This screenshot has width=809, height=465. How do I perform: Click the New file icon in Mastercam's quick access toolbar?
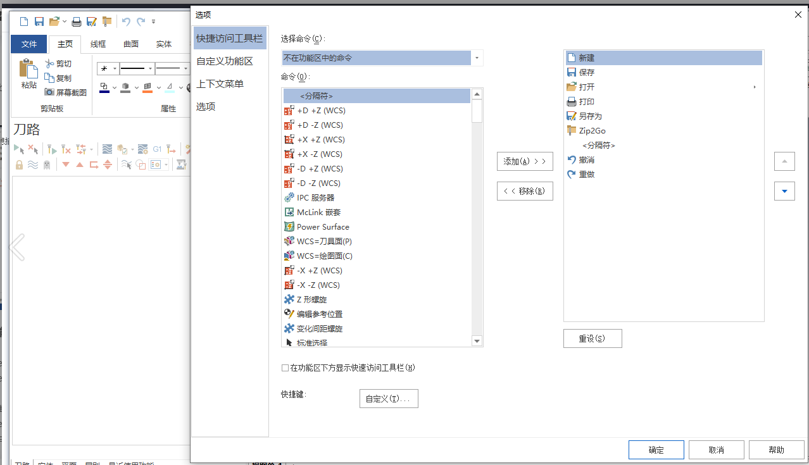point(24,22)
